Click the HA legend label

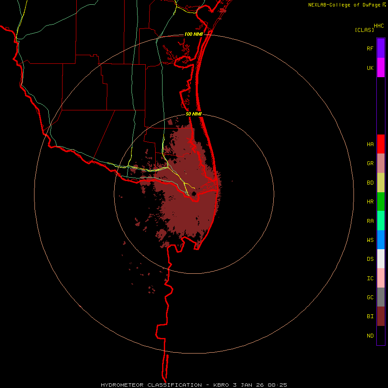(370, 144)
